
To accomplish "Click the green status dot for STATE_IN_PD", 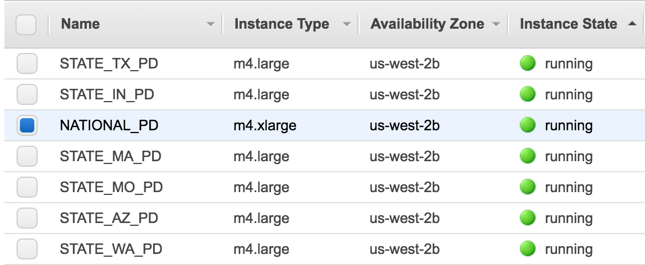I will (x=527, y=94).
